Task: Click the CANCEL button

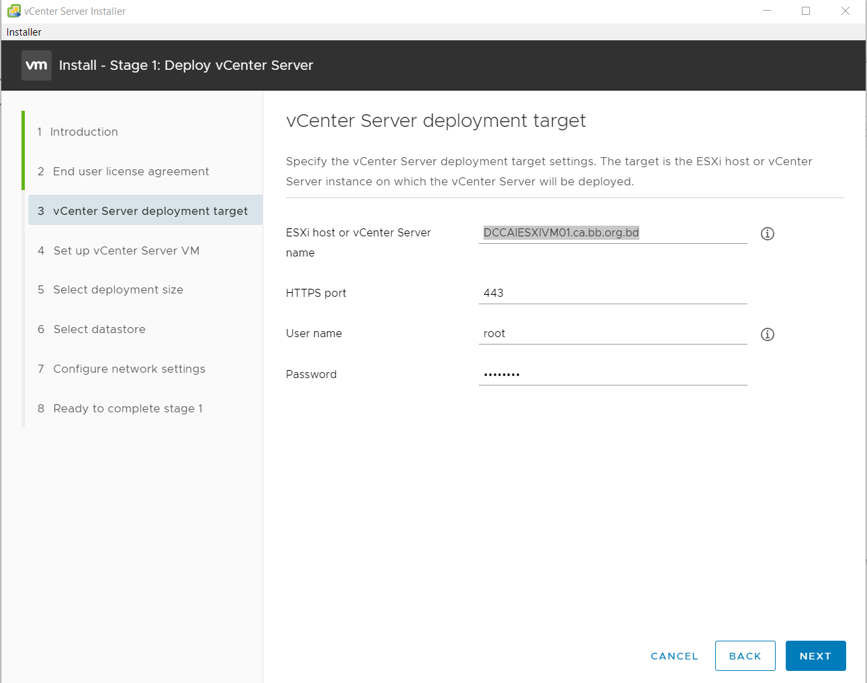Action: (x=674, y=656)
